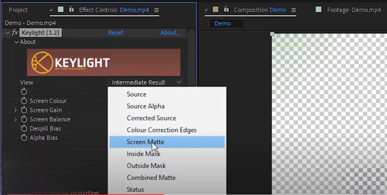Collapse the About section of Keylight

pos(16,42)
